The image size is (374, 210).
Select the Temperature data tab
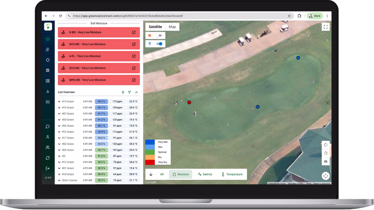click(232, 175)
